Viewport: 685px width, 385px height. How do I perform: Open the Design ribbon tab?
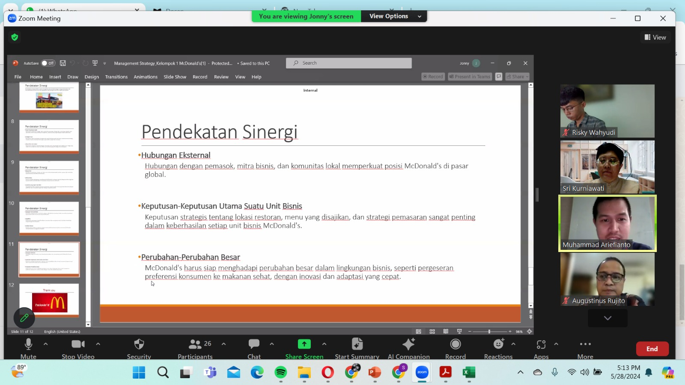coord(92,77)
